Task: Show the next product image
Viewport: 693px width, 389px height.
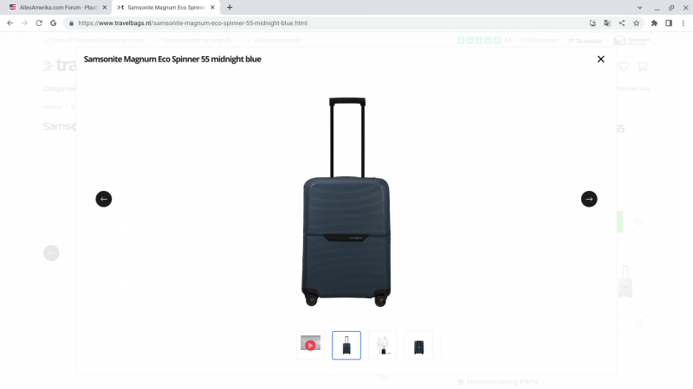Action: pos(589,199)
